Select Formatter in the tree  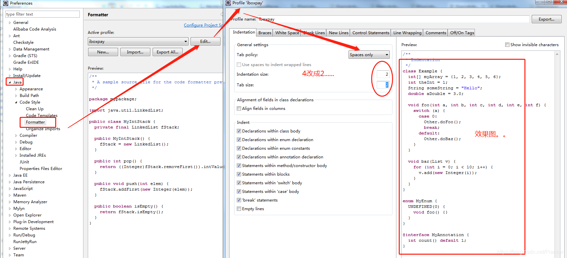[x=35, y=122]
